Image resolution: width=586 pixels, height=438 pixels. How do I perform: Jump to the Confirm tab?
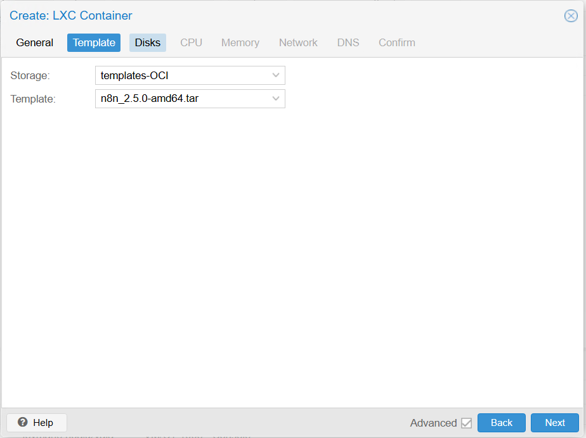(396, 42)
